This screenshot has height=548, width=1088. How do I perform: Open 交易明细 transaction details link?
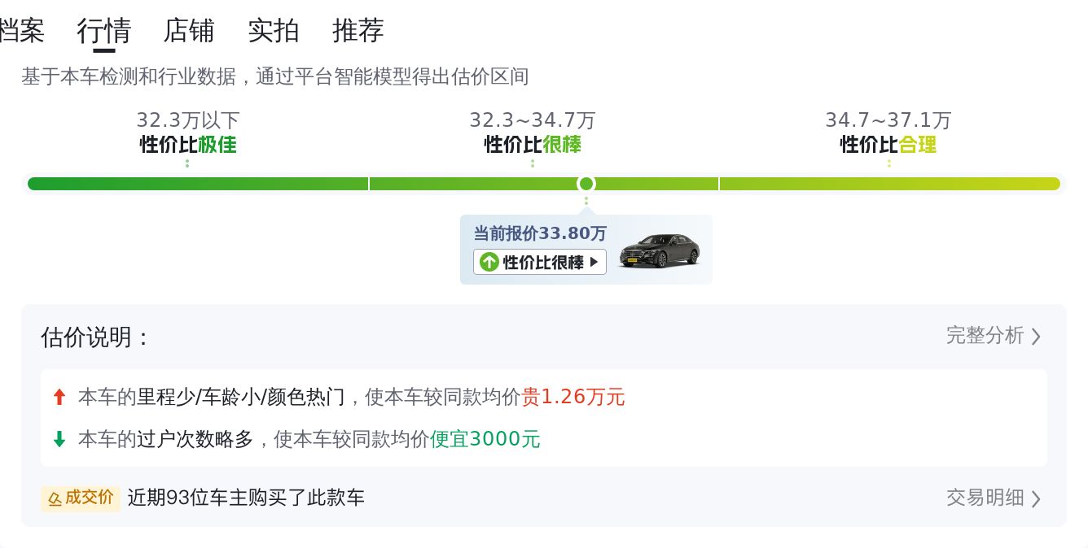pyautogui.click(x=985, y=498)
